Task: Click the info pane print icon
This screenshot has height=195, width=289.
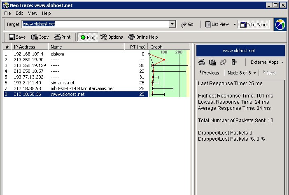Action: [x=202, y=62]
